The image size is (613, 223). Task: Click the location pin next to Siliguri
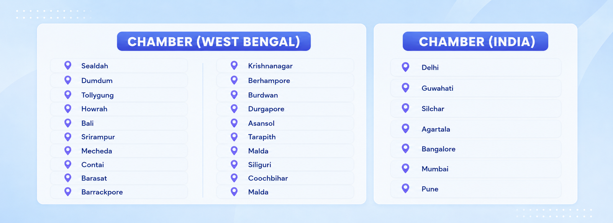(234, 164)
